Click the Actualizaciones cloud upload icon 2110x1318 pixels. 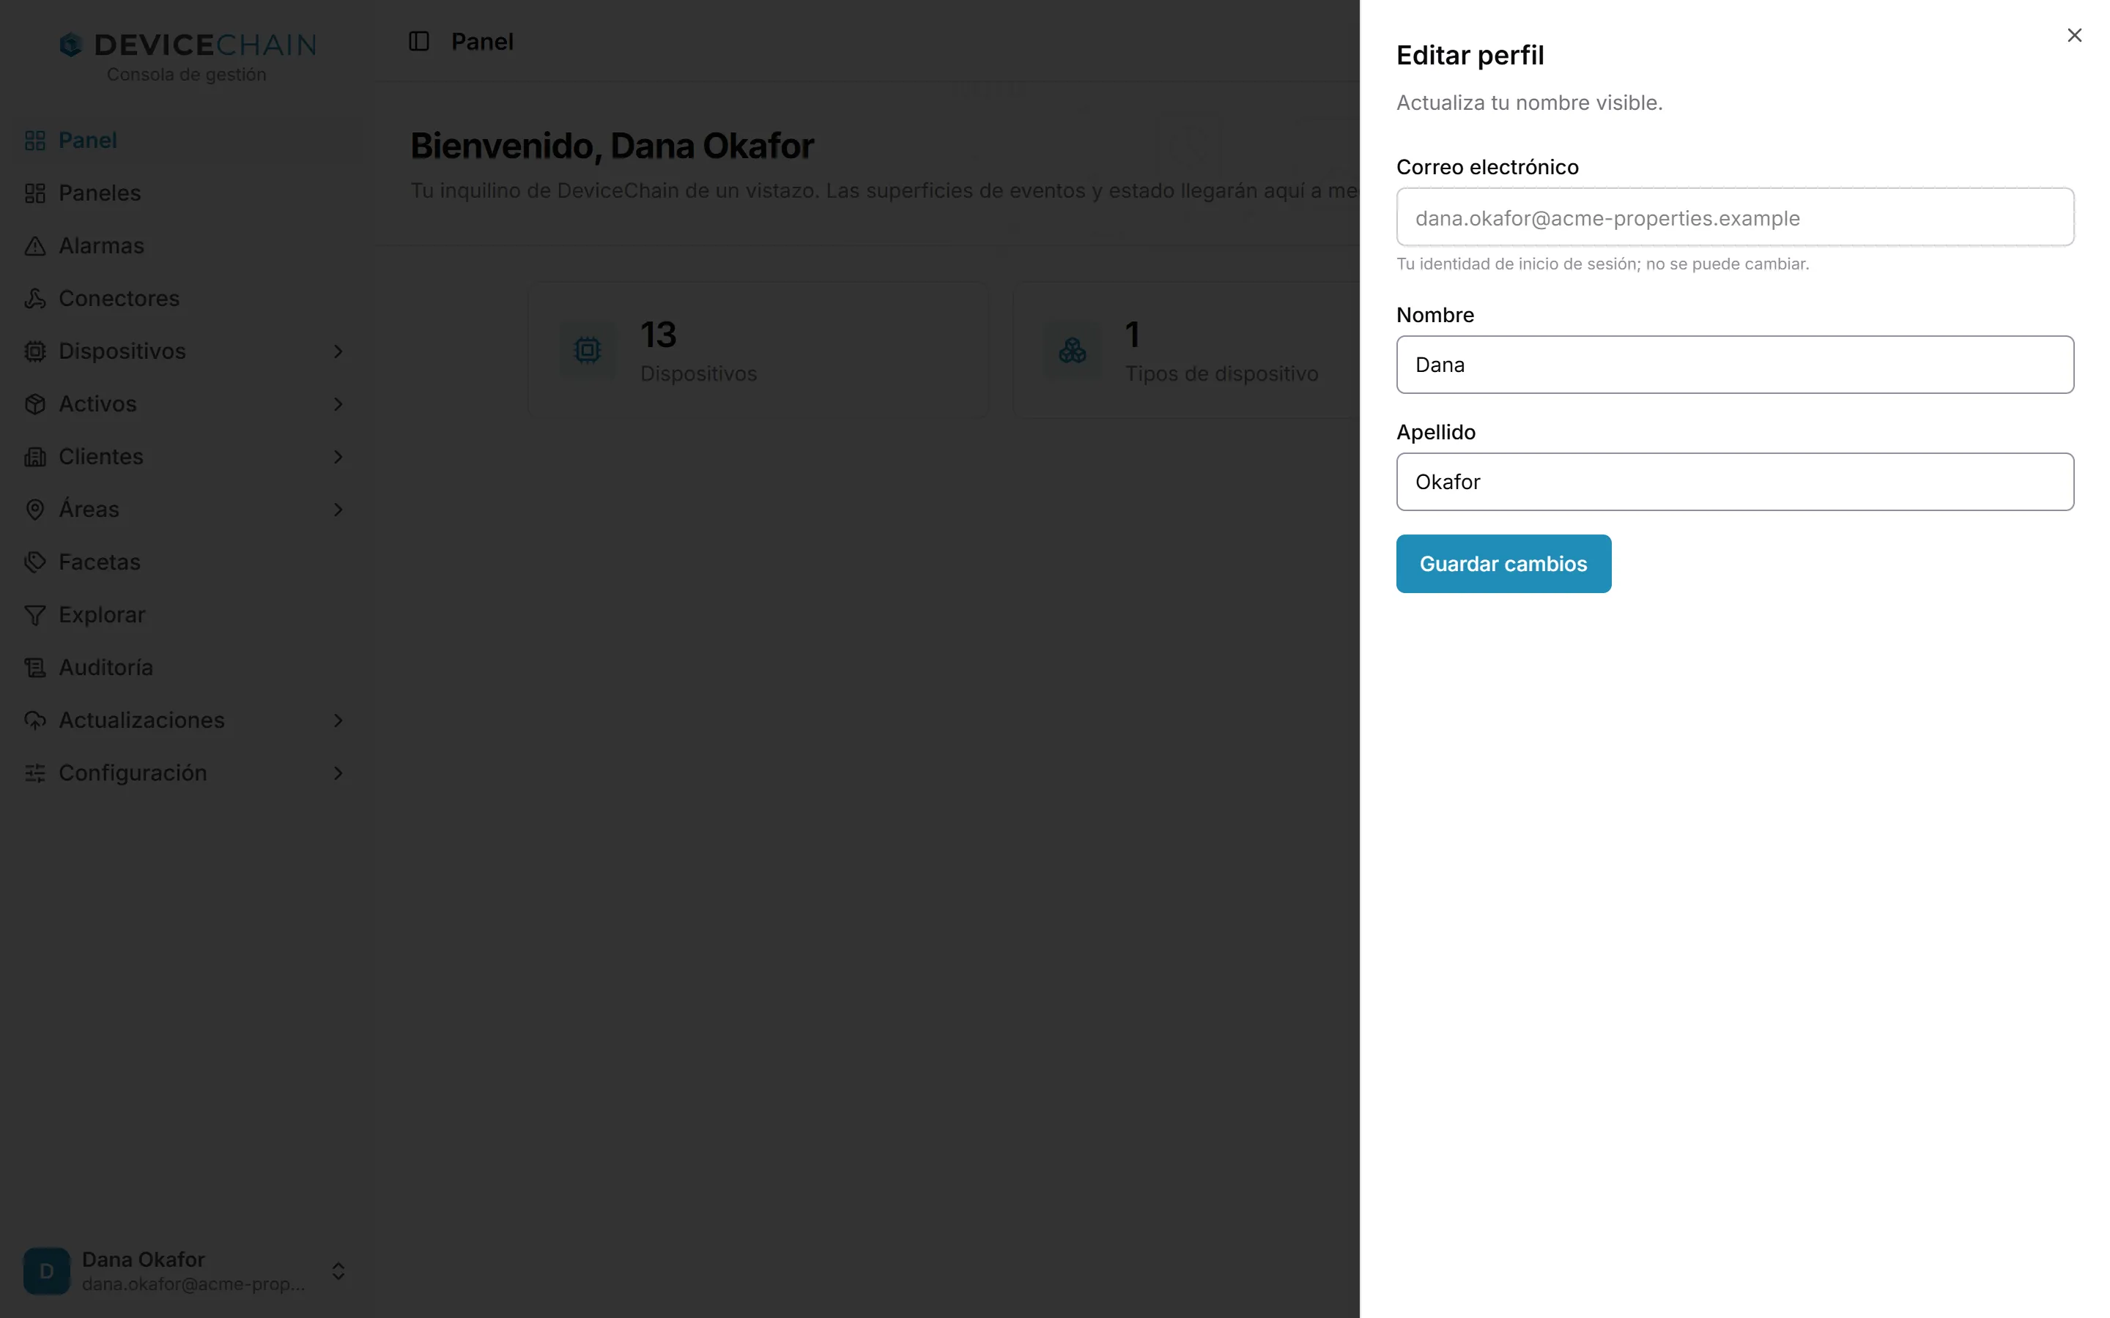tap(35, 721)
